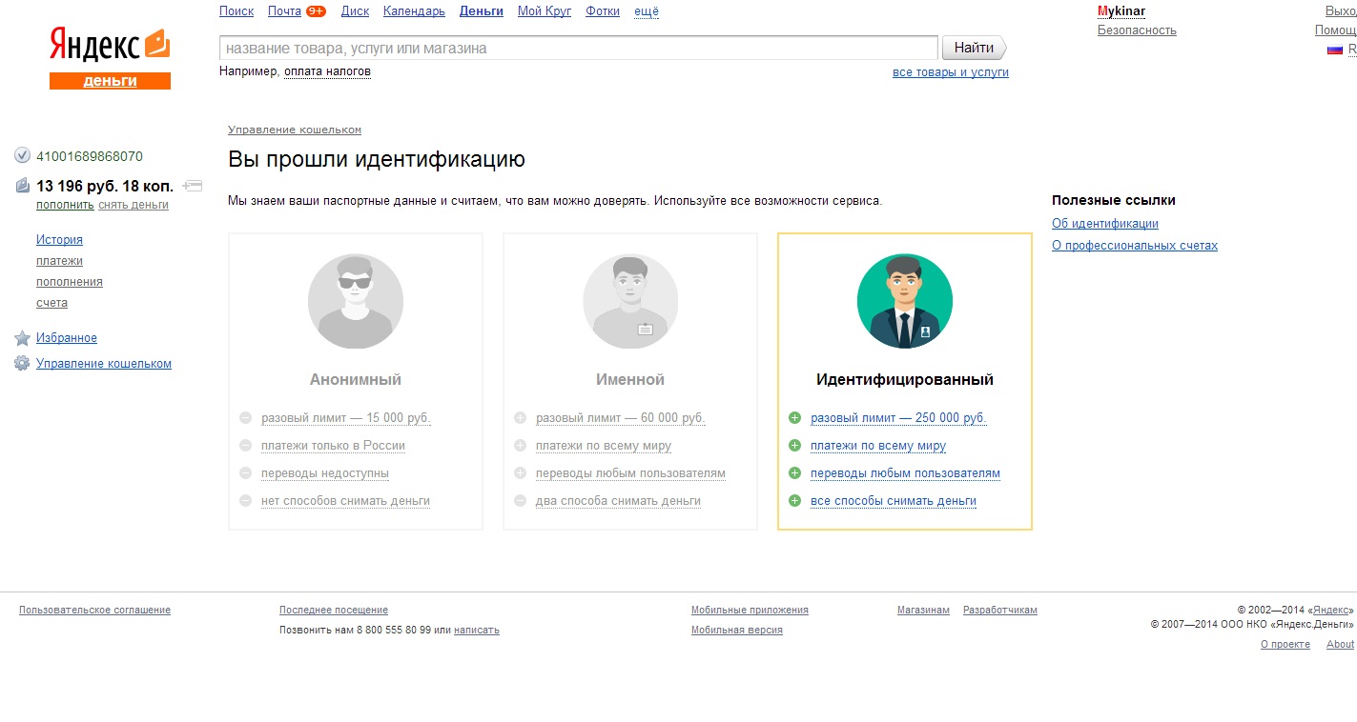
Task: Go to Почта in the top bar
Action: (x=284, y=11)
